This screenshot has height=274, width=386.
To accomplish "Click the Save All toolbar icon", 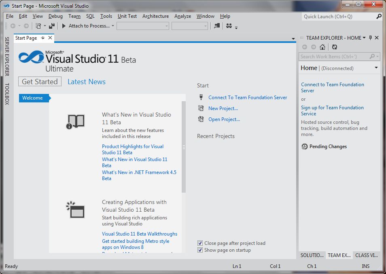I will click(51, 26).
